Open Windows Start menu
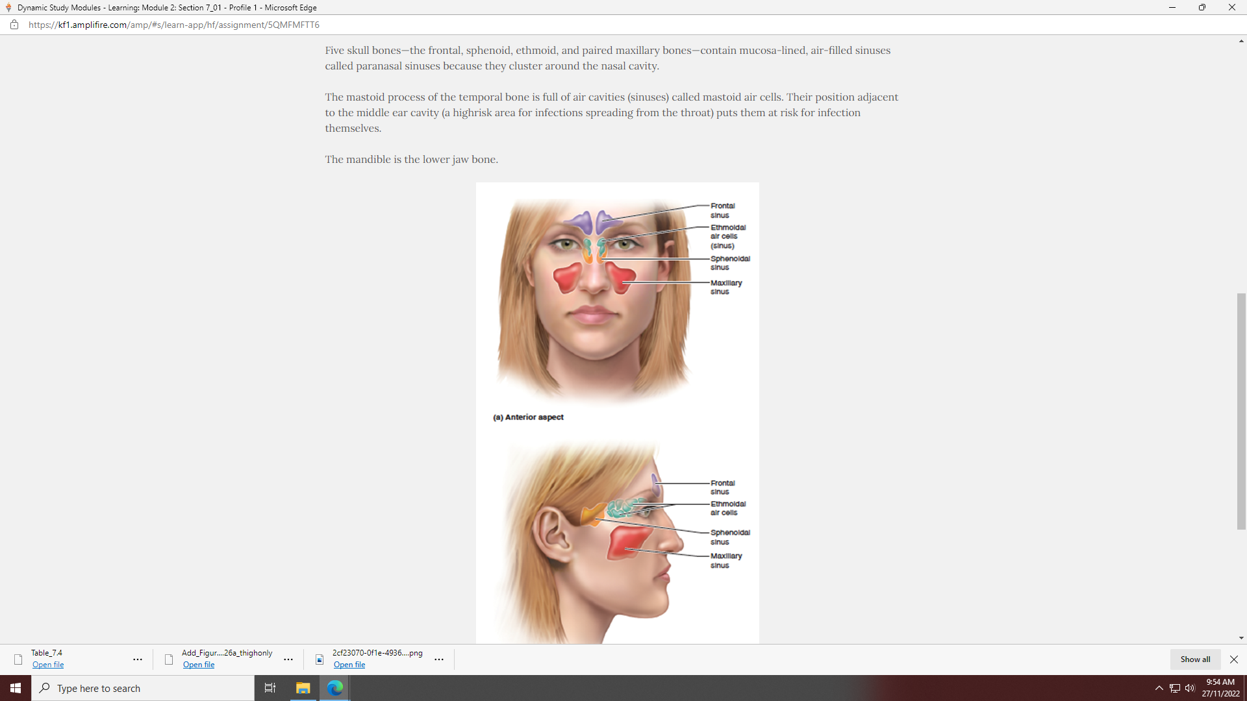This screenshot has height=701, width=1247. coord(16,688)
